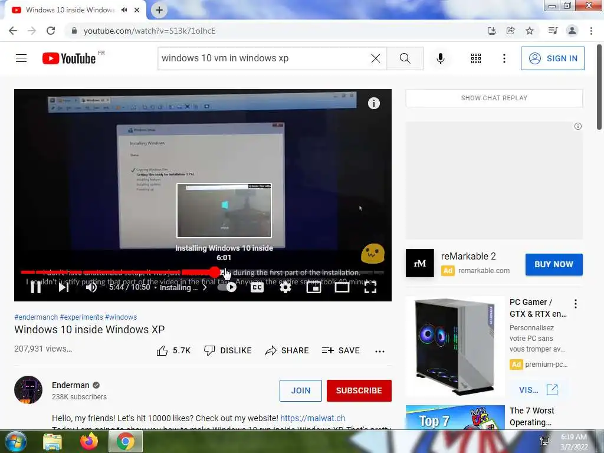
Task: Click SHOW CHAT REPLAY
Action: click(494, 98)
